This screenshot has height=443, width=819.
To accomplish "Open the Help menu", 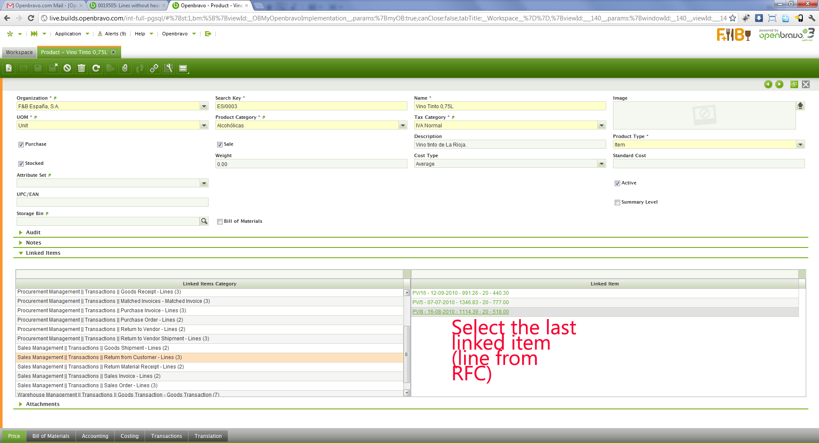I will (x=144, y=34).
